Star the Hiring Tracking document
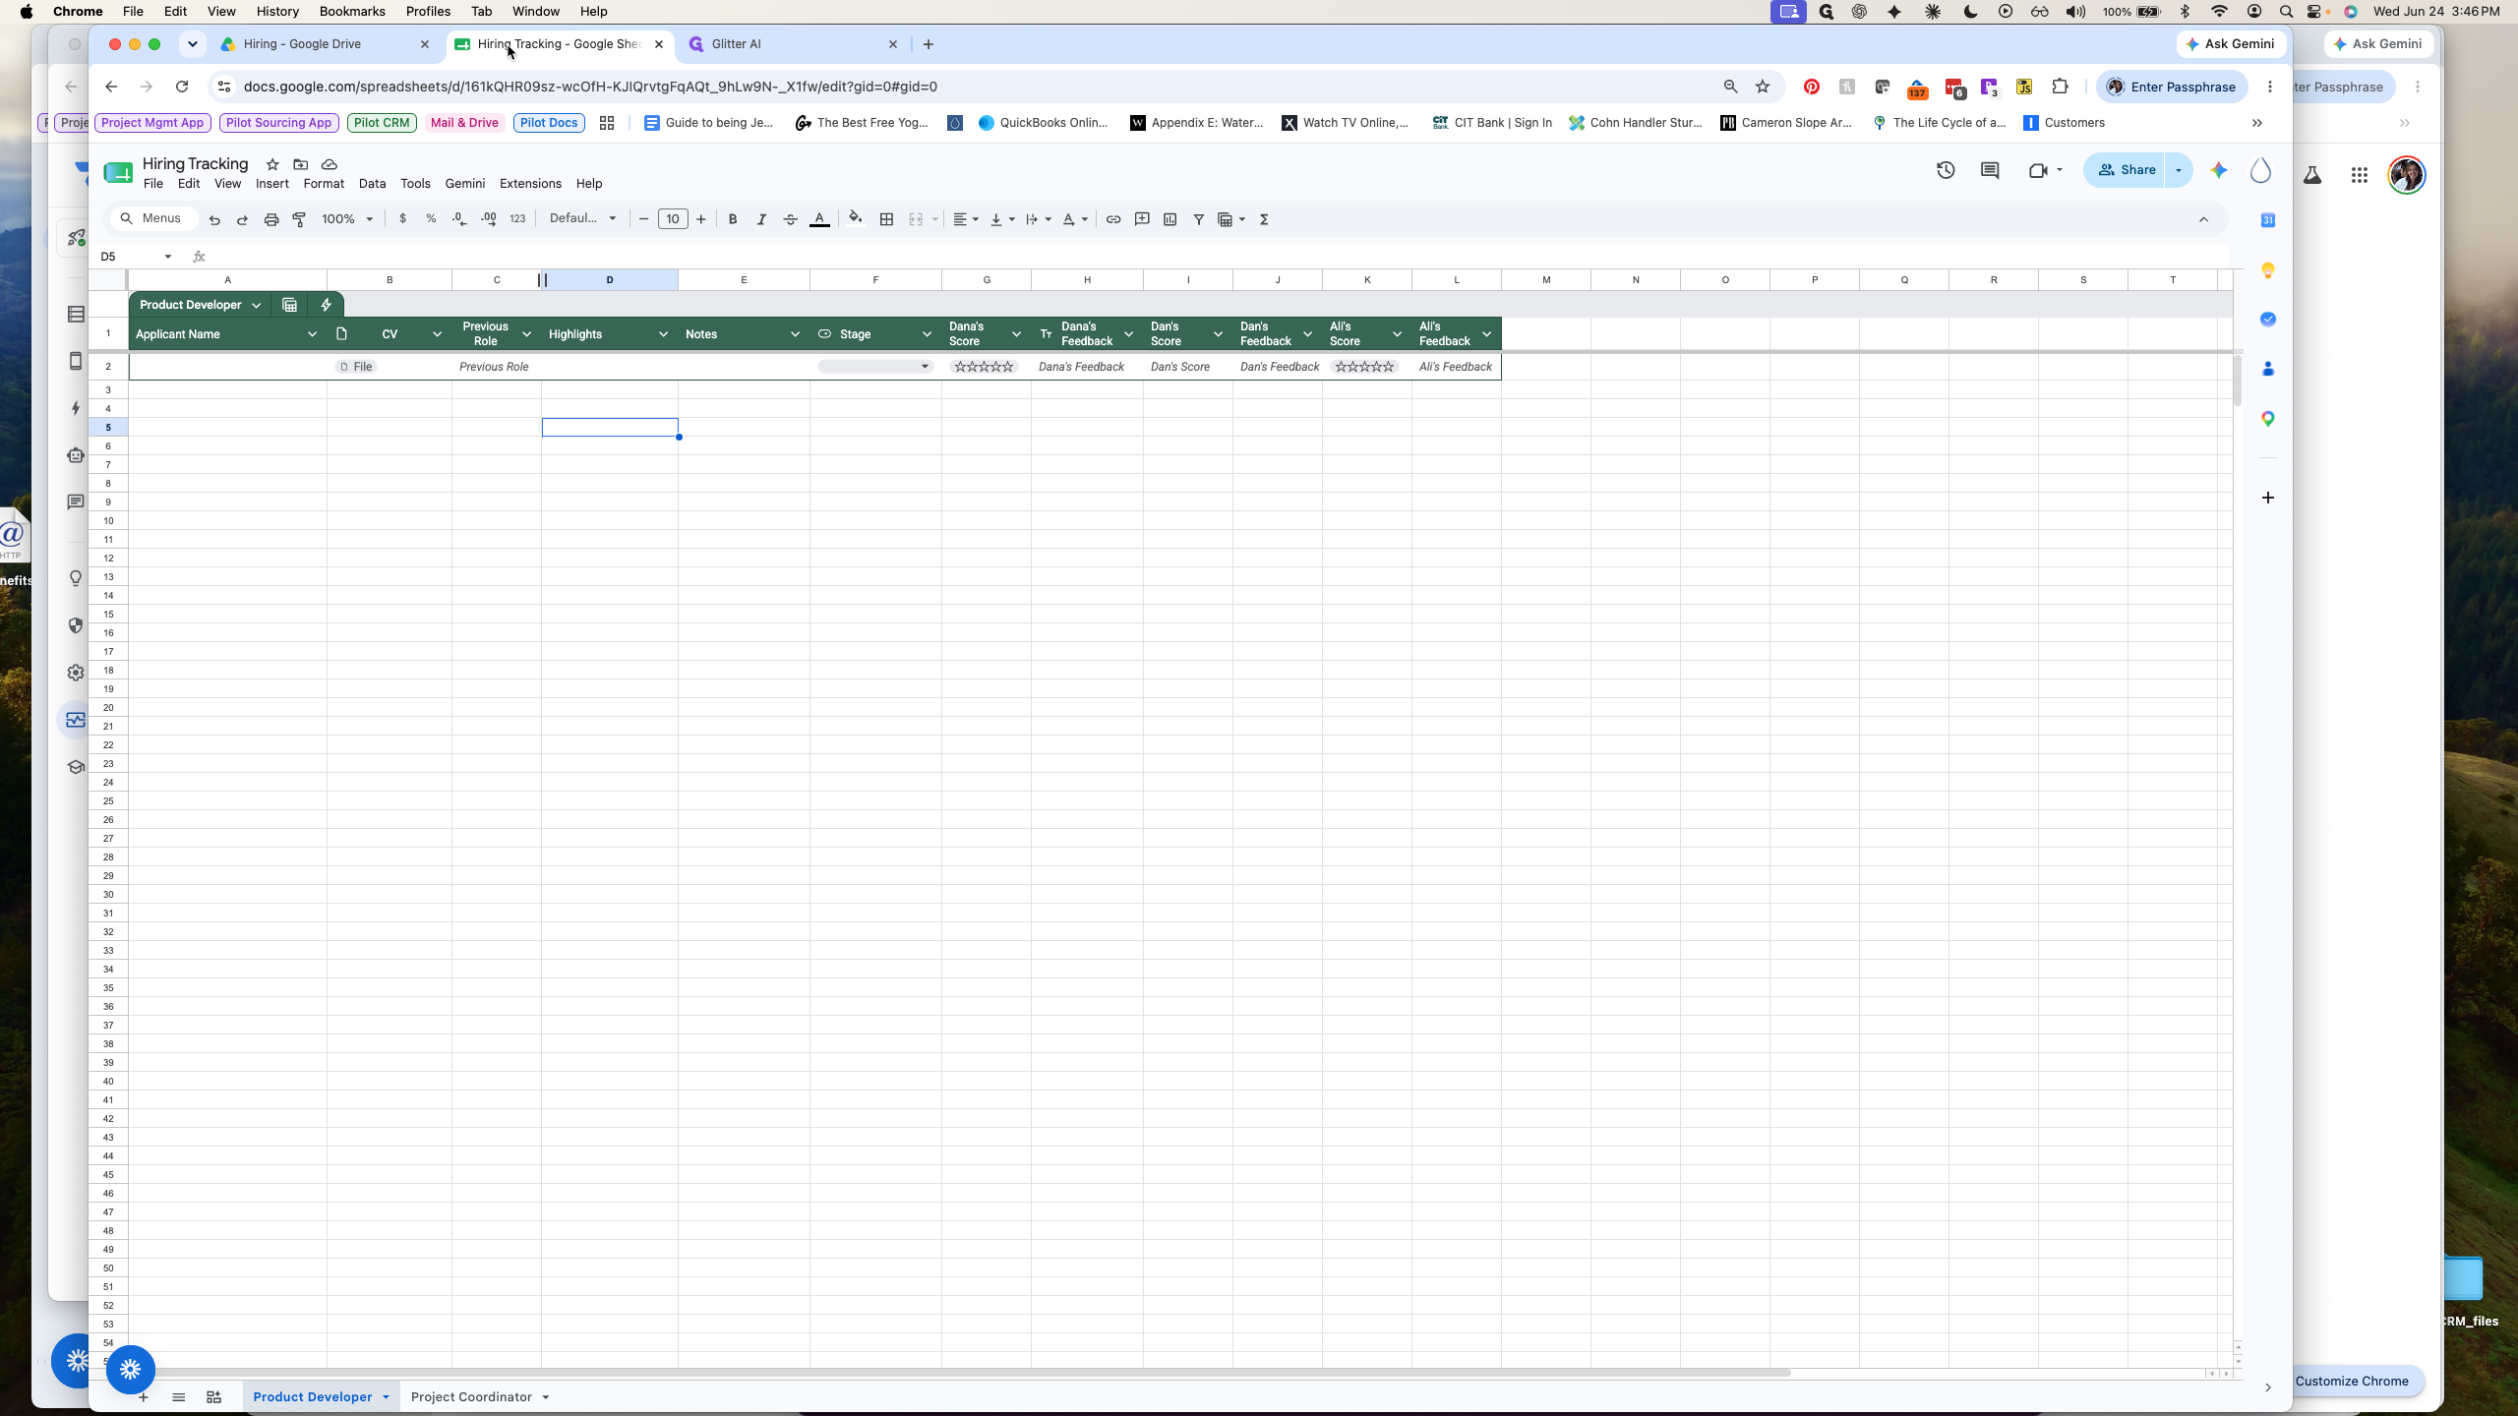2518x1416 pixels. (272, 164)
